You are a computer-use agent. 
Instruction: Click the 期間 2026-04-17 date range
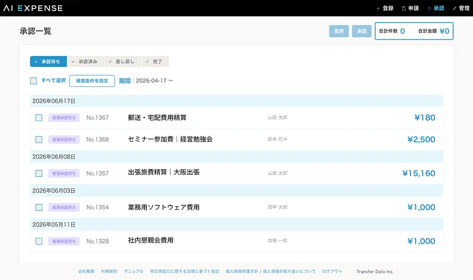(146, 81)
